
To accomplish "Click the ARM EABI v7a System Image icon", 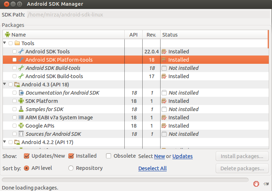I will pyautogui.click(x=21, y=118).
